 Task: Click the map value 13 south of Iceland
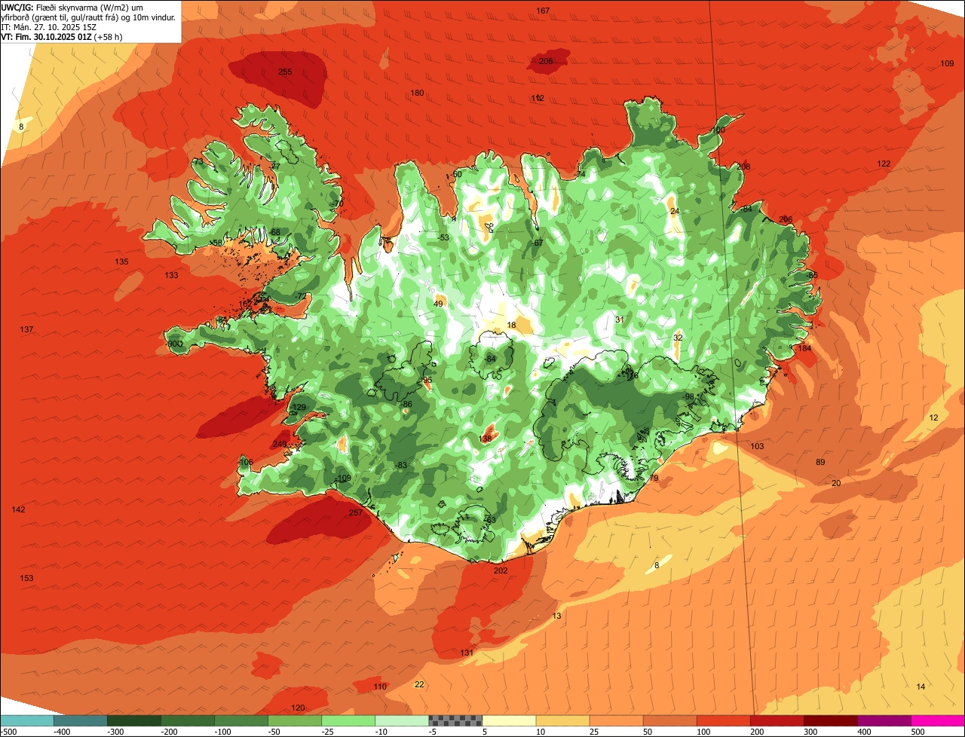click(556, 616)
